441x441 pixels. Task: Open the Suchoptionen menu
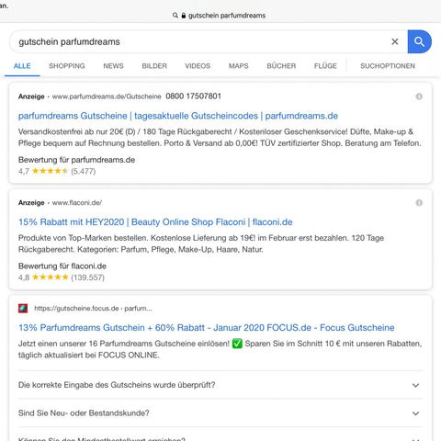click(x=388, y=66)
